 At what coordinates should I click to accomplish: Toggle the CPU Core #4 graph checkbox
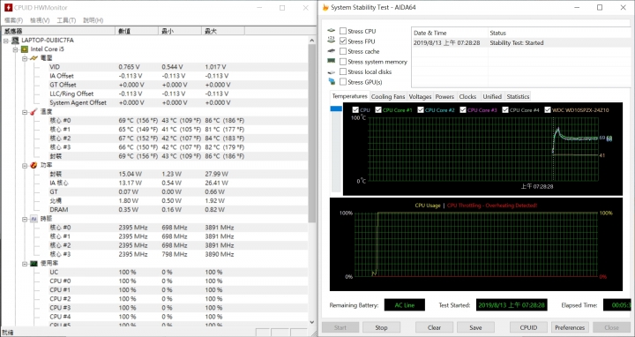[x=505, y=109]
